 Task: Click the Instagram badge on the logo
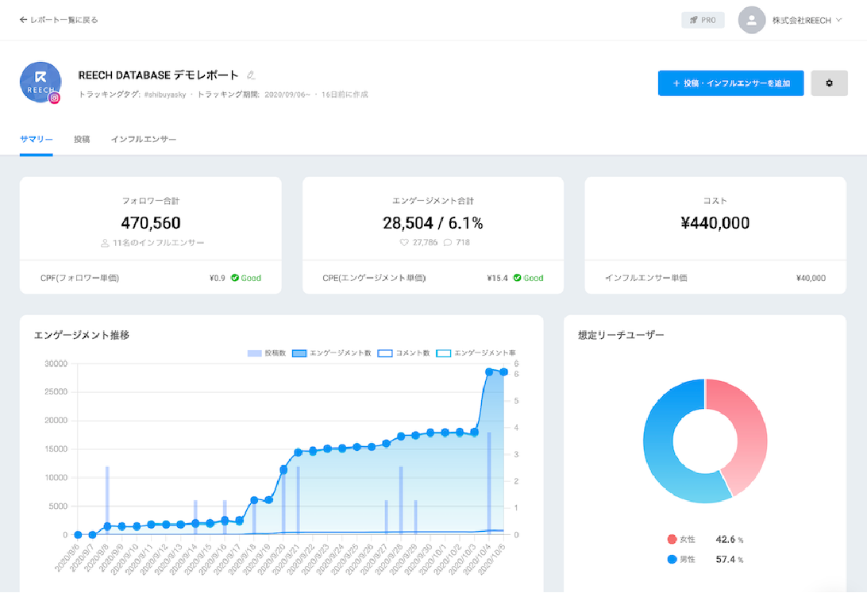click(x=54, y=98)
